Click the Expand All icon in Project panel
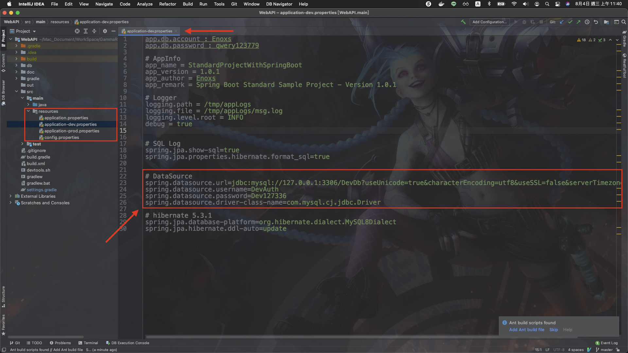Viewport: 628px width, 353px height. point(86,31)
